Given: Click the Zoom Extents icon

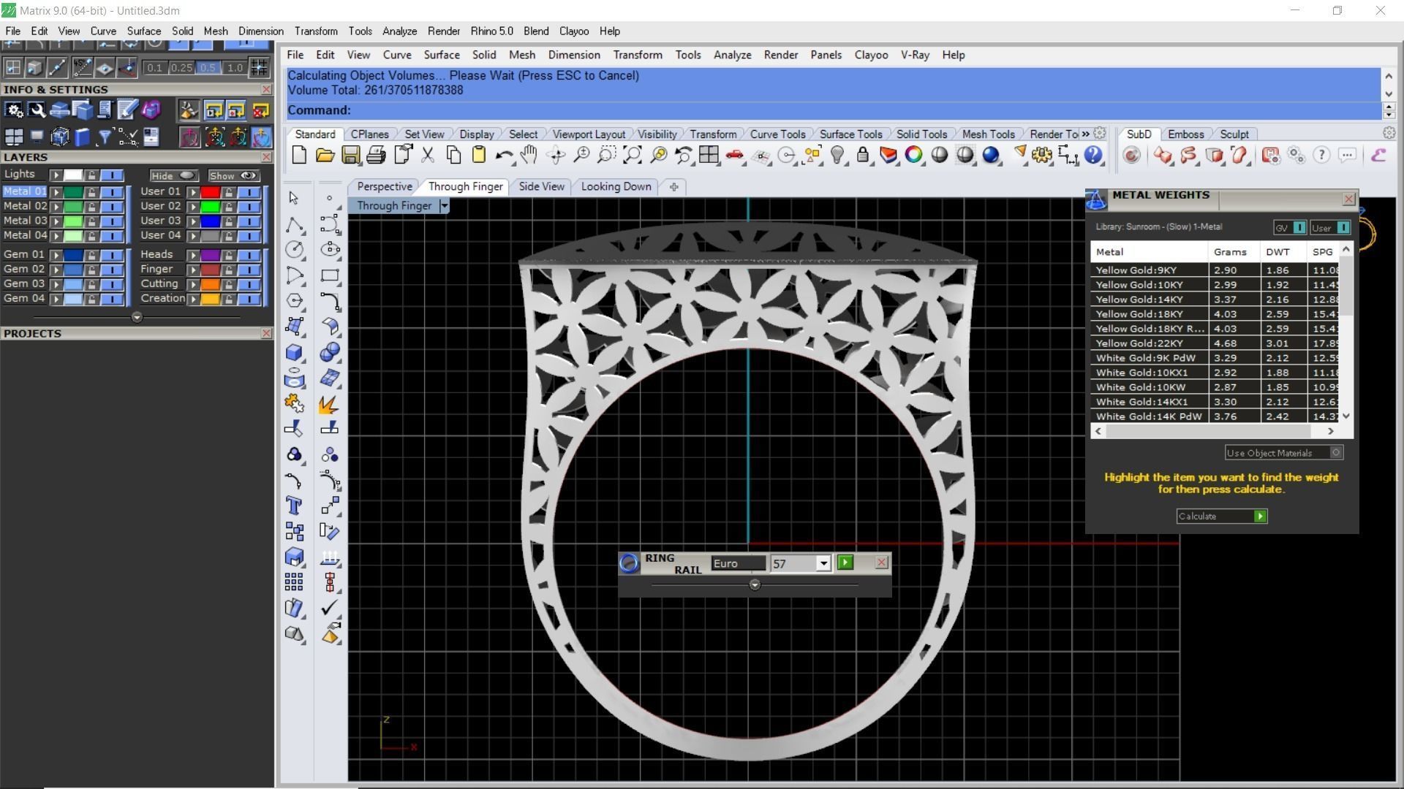Looking at the screenshot, I should [633, 155].
